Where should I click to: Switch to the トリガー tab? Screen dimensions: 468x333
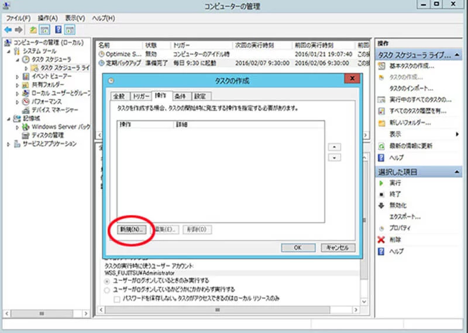click(141, 95)
